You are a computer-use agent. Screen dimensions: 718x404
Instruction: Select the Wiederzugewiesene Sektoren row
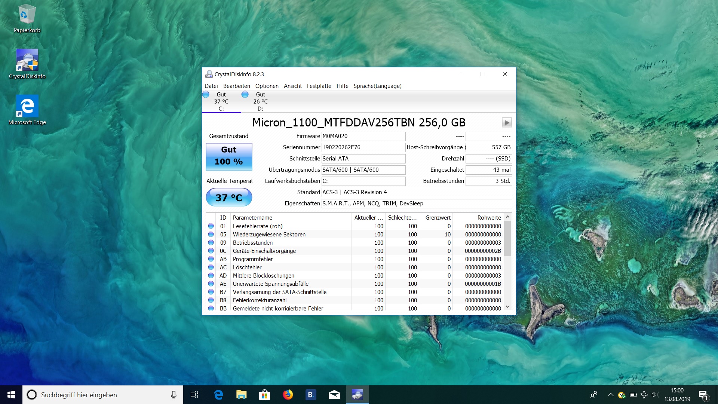(269, 235)
